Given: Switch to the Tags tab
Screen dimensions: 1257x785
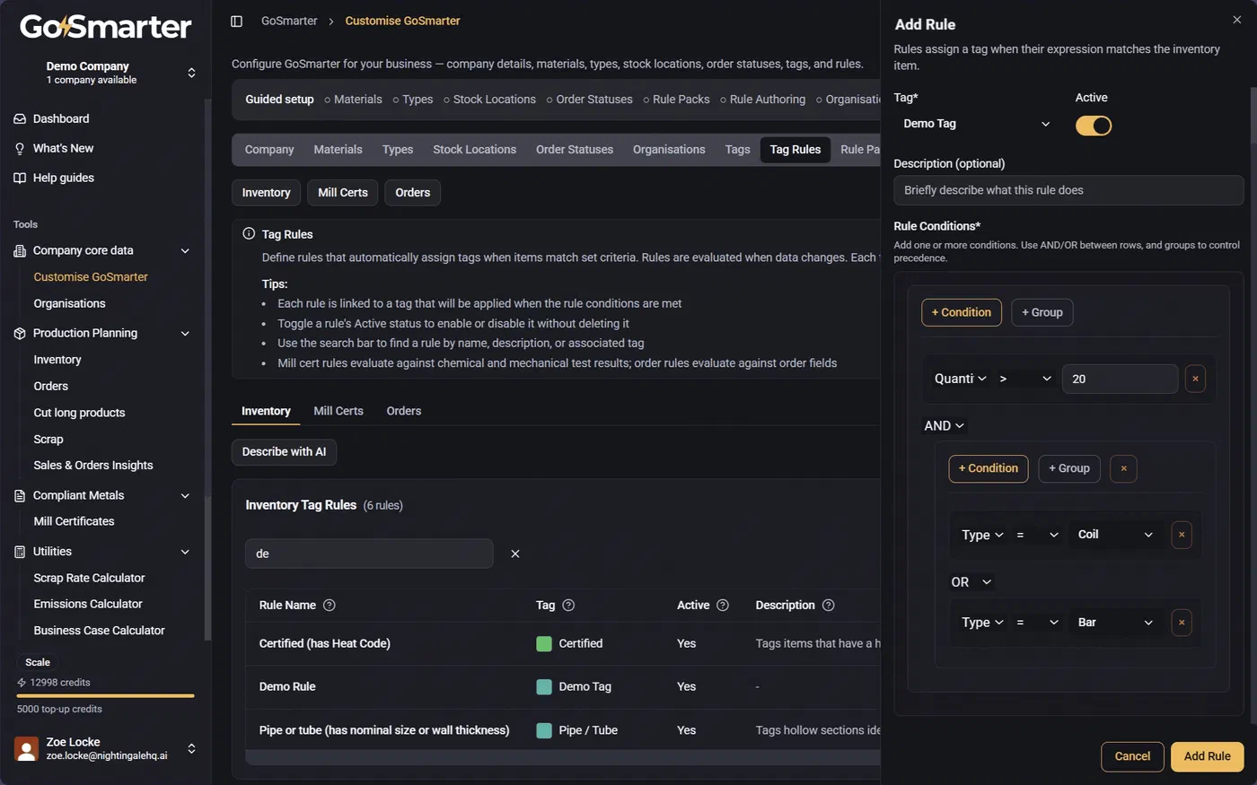Looking at the screenshot, I should tap(738, 150).
